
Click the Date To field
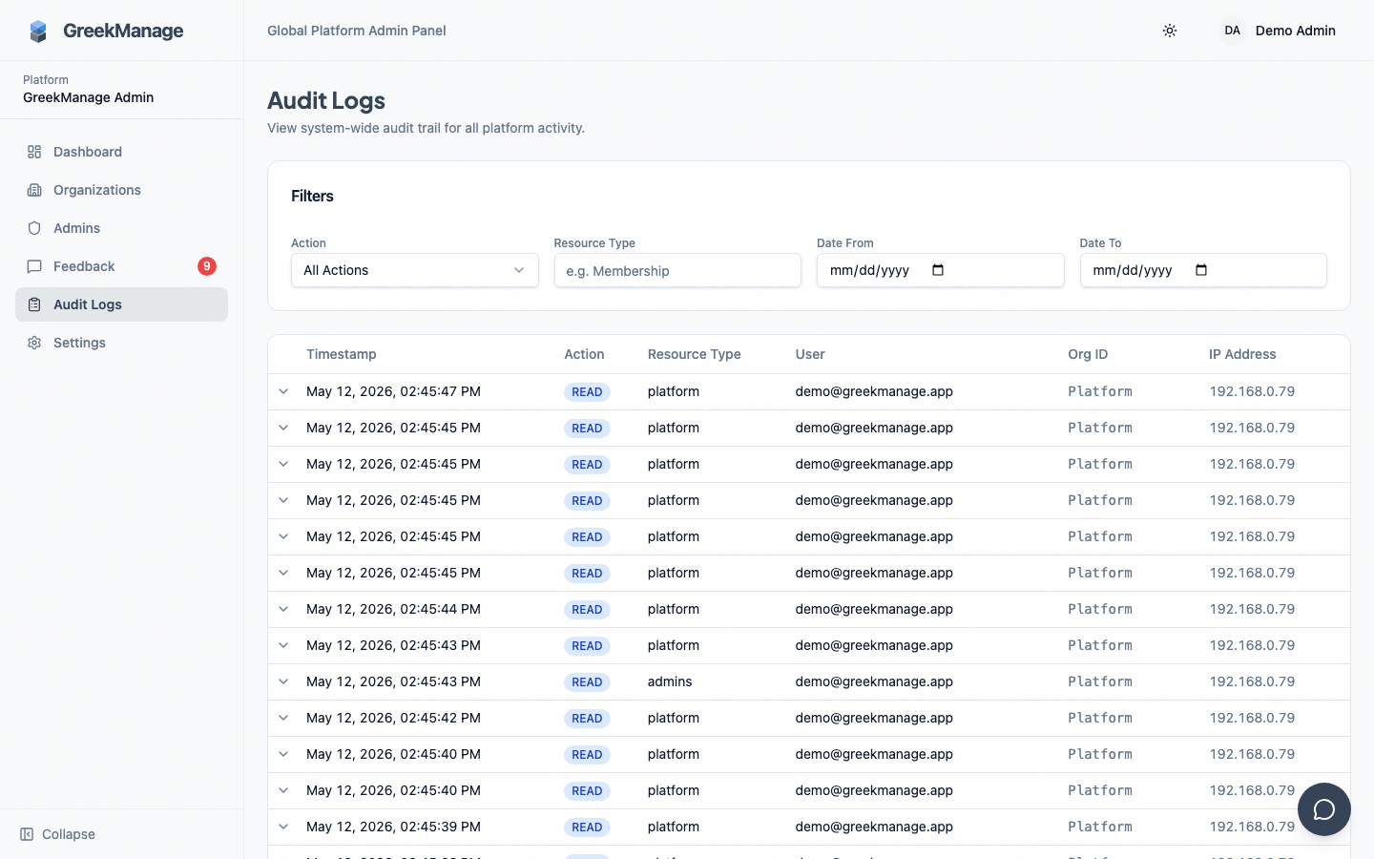[1203, 270]
